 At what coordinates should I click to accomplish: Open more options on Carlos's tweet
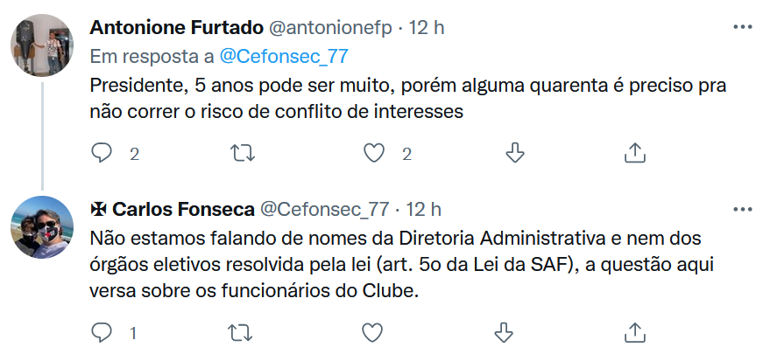742,209
